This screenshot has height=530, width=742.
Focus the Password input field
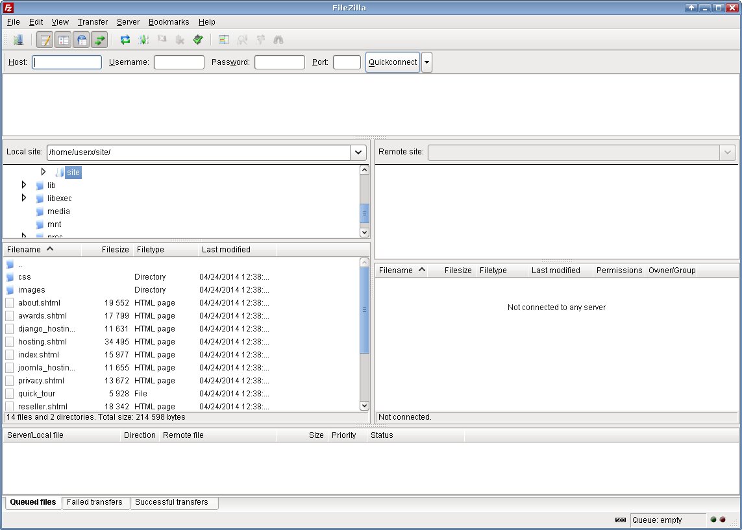tap(280, 62)
